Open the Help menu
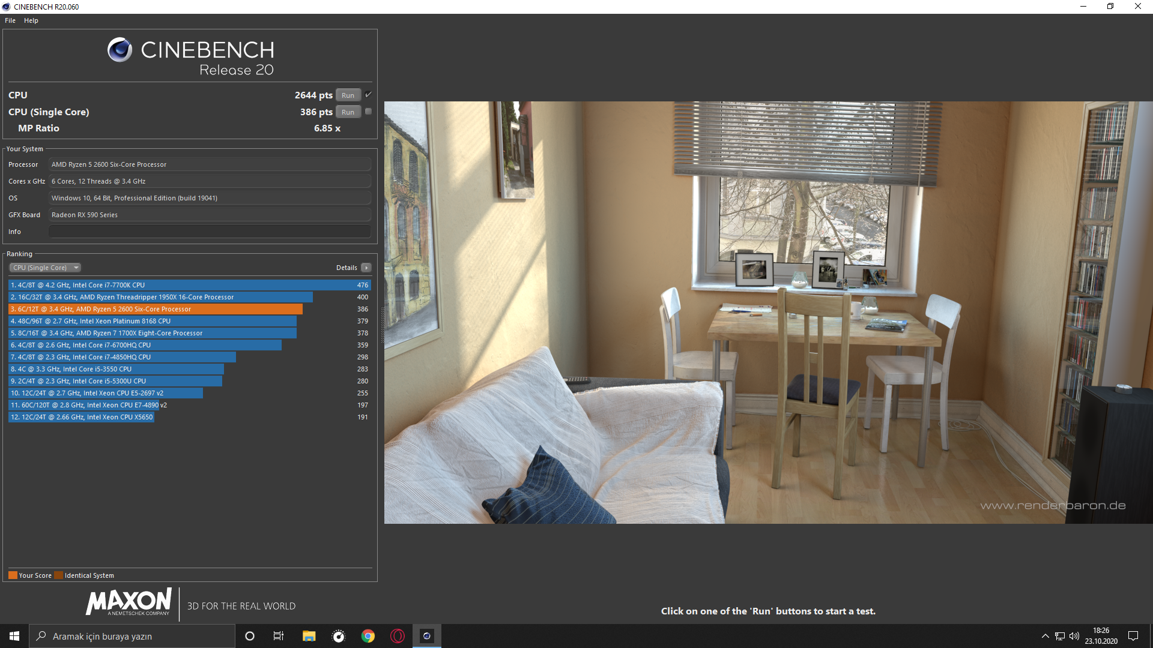This screenshot has height=648, width=1153. pyautogui.click(x=31, y=20)
